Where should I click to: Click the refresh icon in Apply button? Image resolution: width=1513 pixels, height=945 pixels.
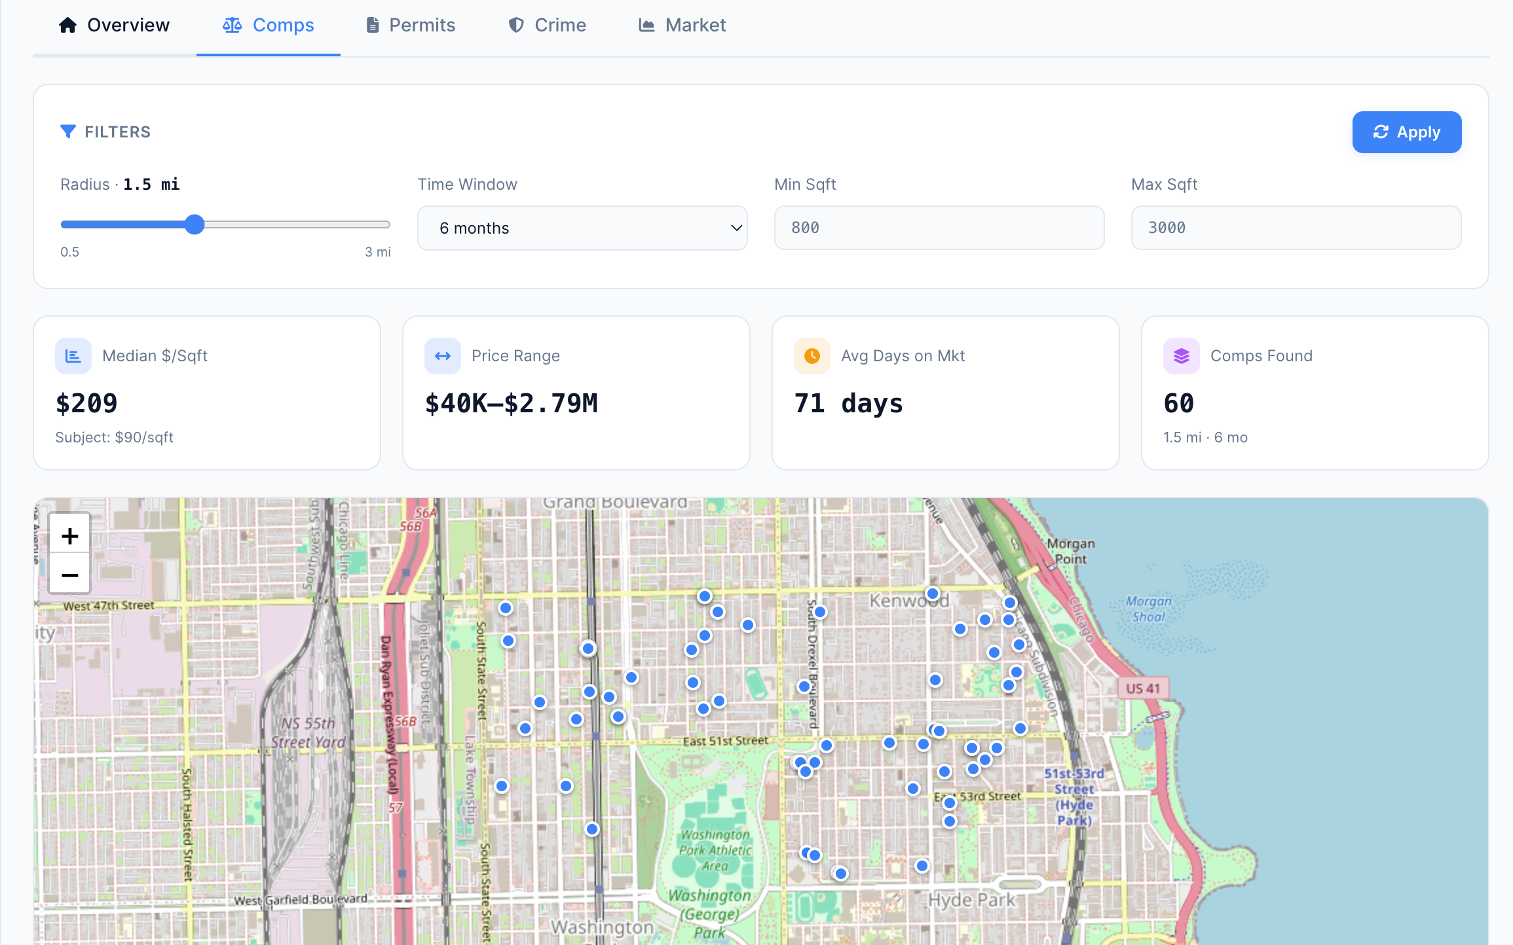click(1381, 132)
